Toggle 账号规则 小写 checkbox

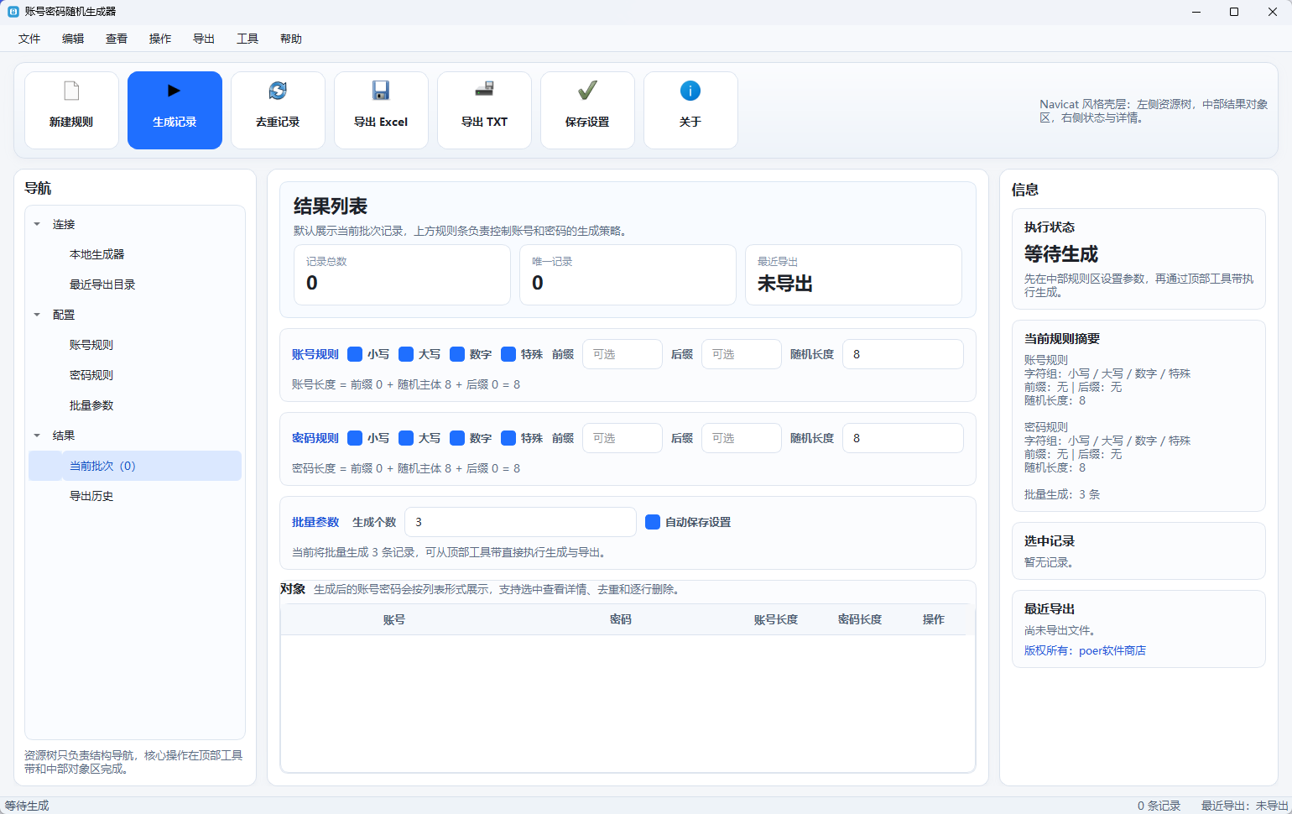point(355,354)
